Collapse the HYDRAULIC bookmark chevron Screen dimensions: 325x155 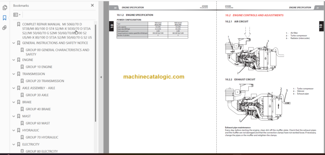pyautogui.click(x=14, y=130)
